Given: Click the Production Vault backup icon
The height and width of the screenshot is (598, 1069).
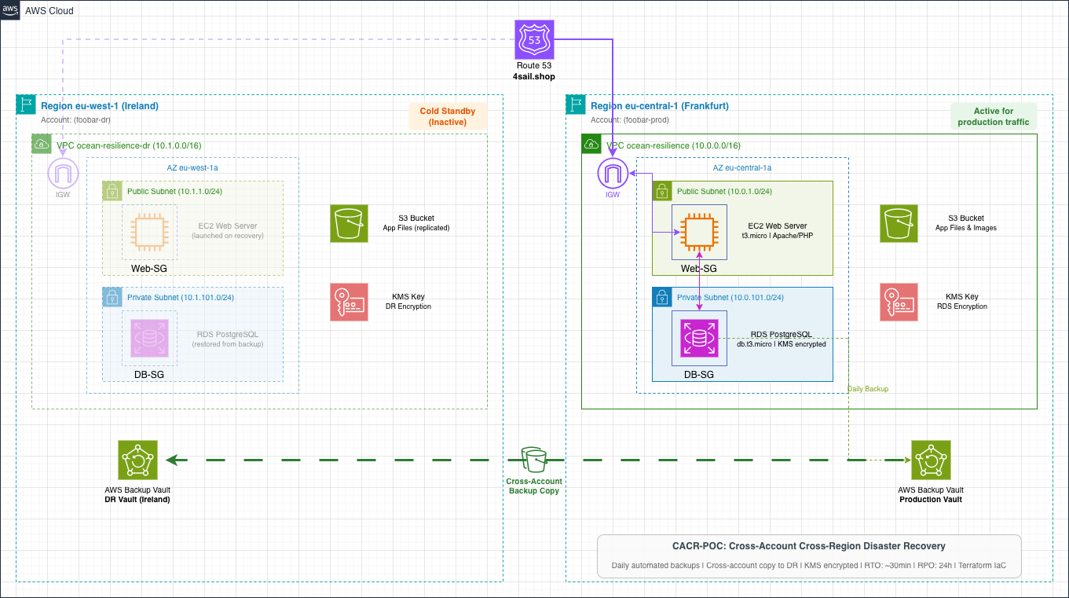Looking at the screenshot, I should point(931,460).
